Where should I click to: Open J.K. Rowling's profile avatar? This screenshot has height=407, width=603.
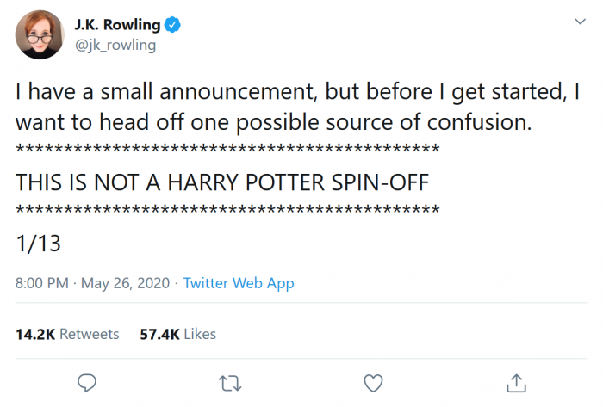(38, 35)
